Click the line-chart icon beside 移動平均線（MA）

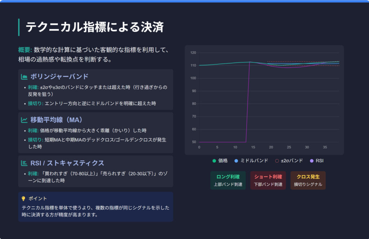[24, 120]
